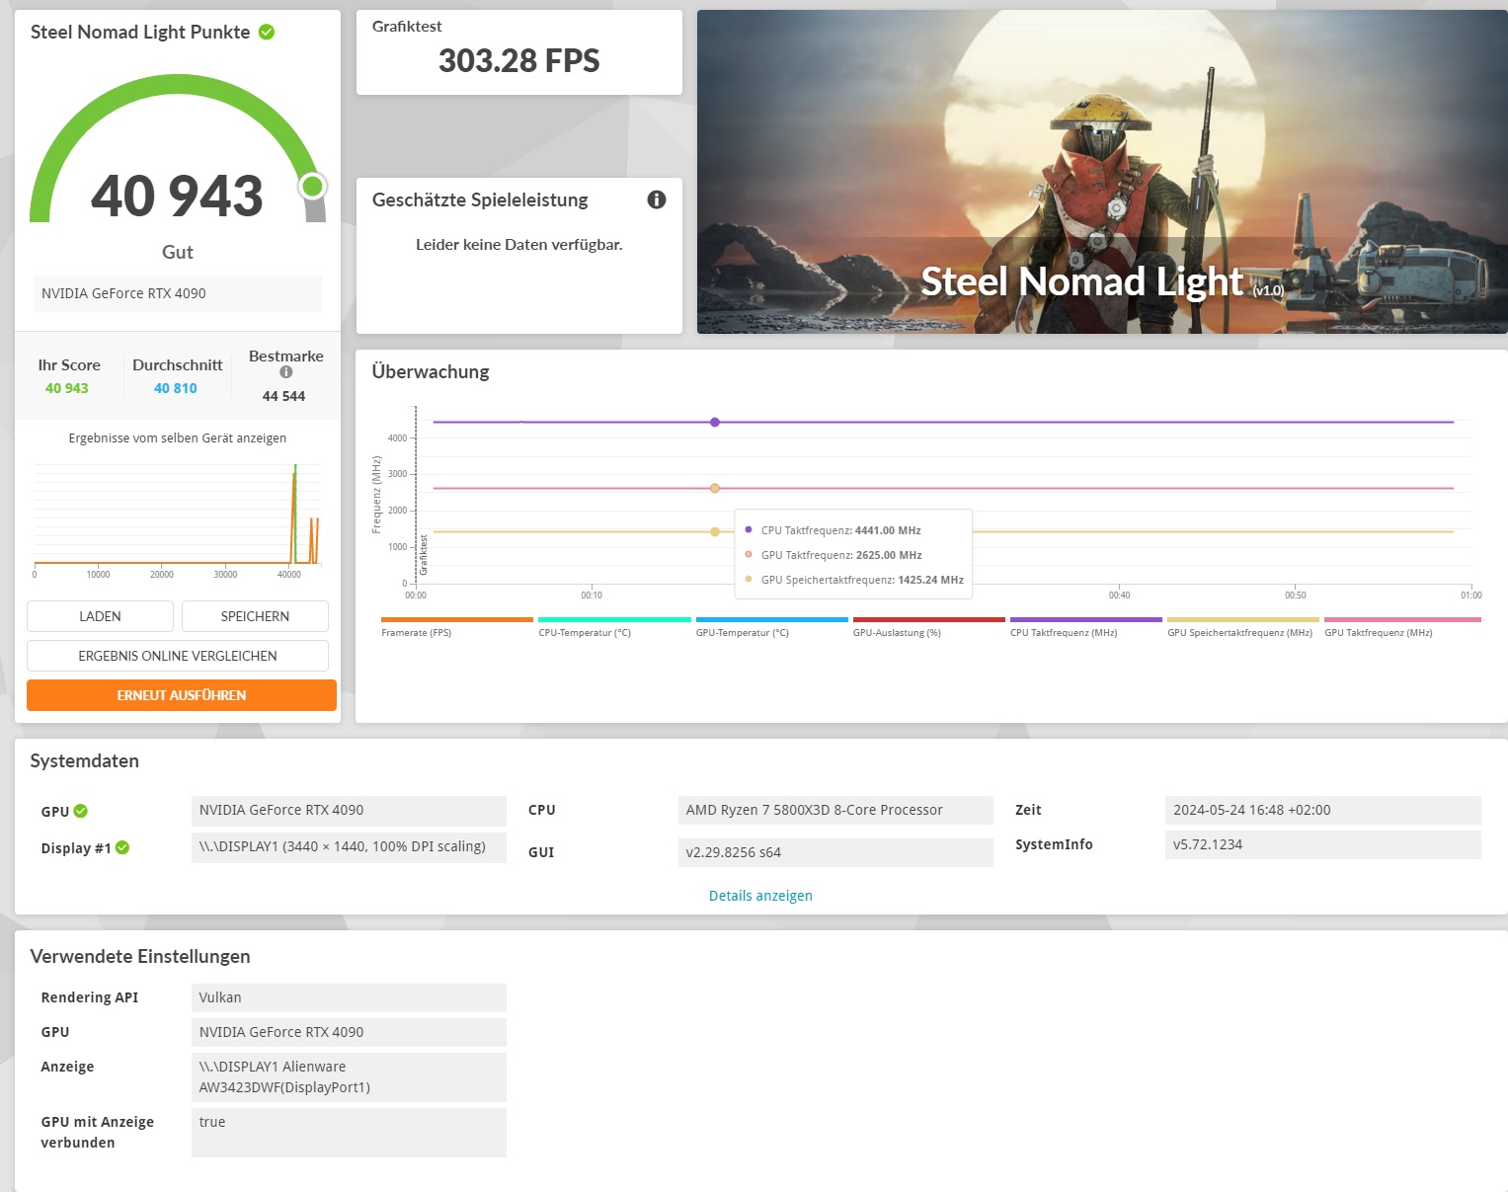Screen dimensions: 1508x1192
Task: Open the info icon for Geschätzte Spieleleistung
Action: 657,199
